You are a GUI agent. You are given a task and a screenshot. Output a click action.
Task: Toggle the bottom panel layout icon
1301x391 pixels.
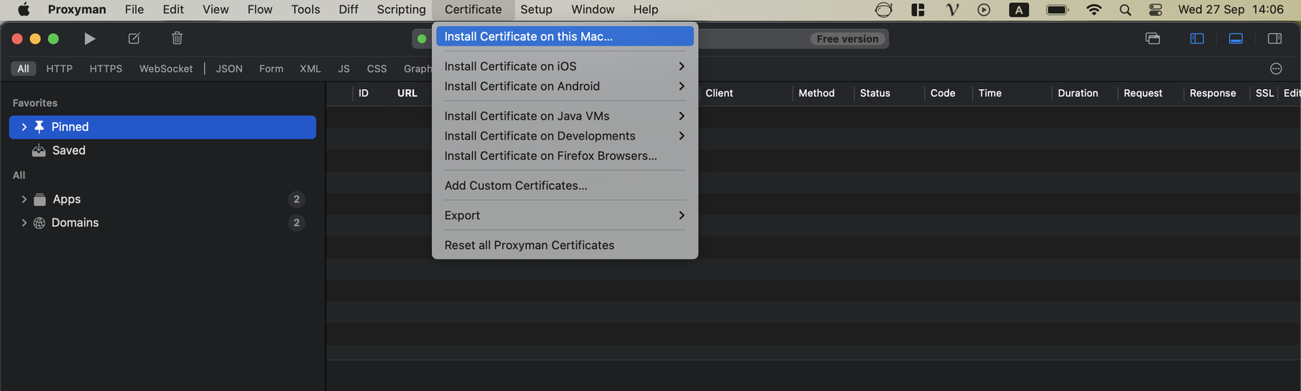point(1236,39)
